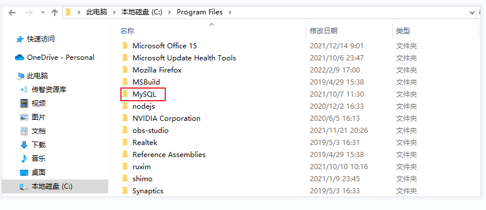This screenshot has height=210, width=486.
Task: Open 快速访问 star icon in sidebar
Action: [x=20, y=39]
